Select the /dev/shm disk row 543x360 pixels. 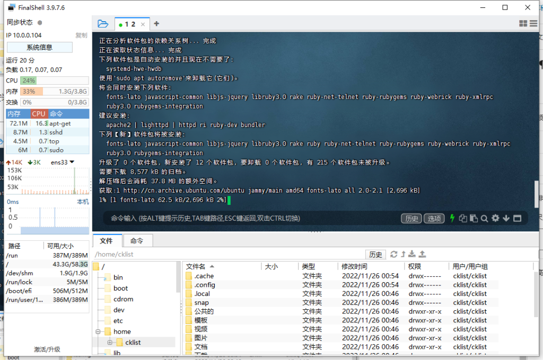(47, 273)
